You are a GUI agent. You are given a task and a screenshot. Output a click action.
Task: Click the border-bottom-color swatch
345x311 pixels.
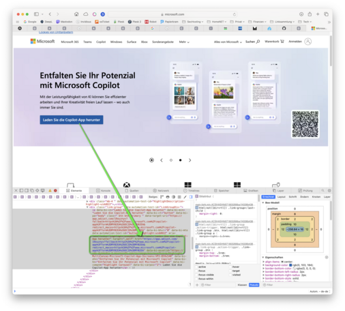(x=294, y=269)
